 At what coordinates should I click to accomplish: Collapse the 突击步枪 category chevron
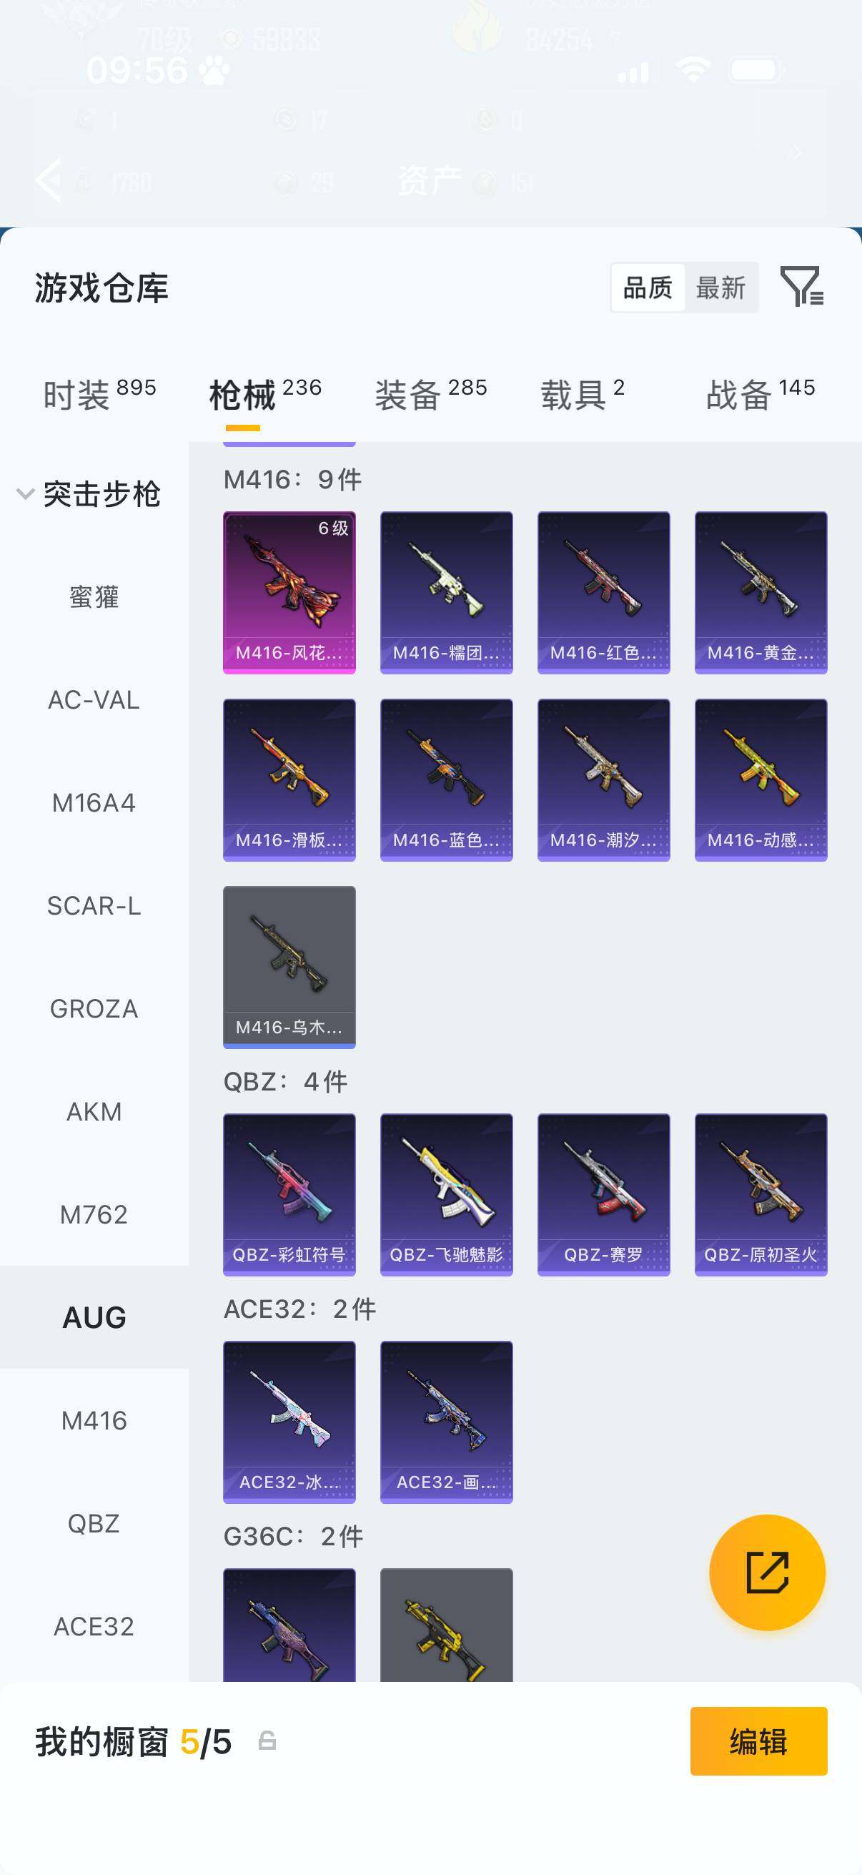(x=25, y=494)
